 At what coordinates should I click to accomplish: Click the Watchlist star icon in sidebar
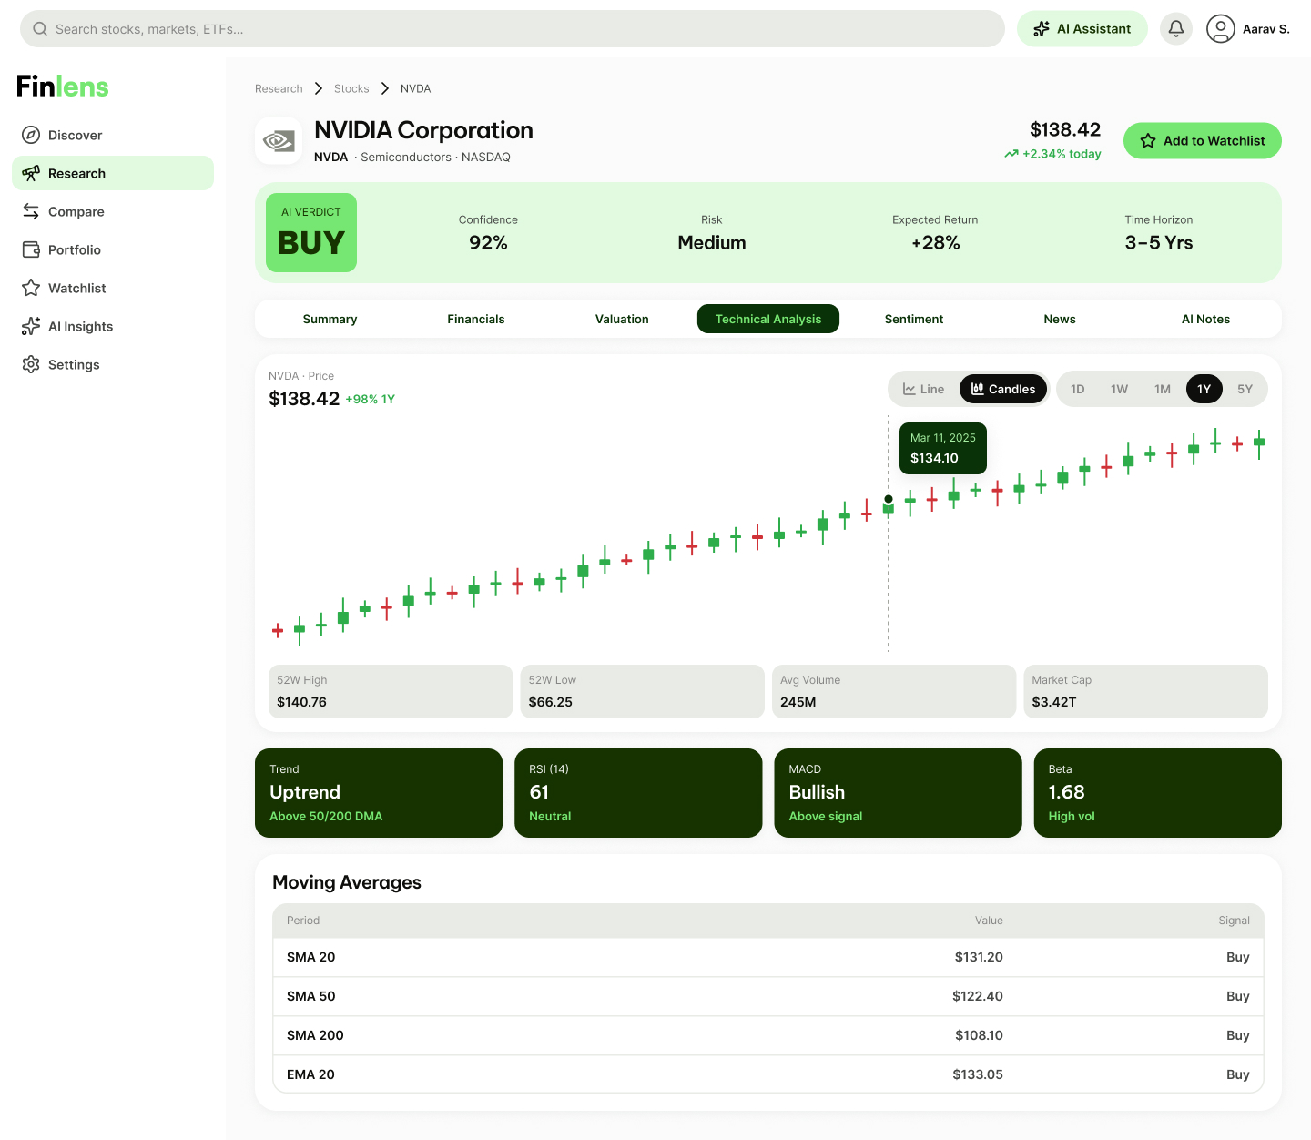(31, 288)
